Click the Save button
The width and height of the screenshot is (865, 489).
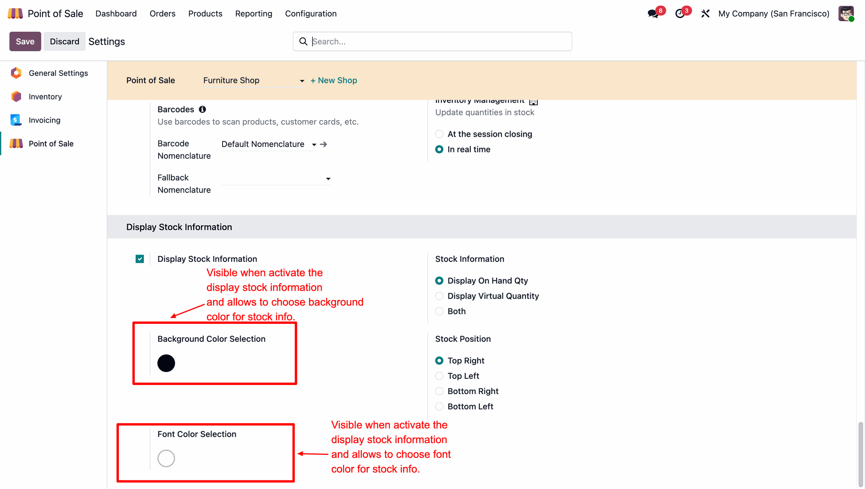(x=25, y=41)
